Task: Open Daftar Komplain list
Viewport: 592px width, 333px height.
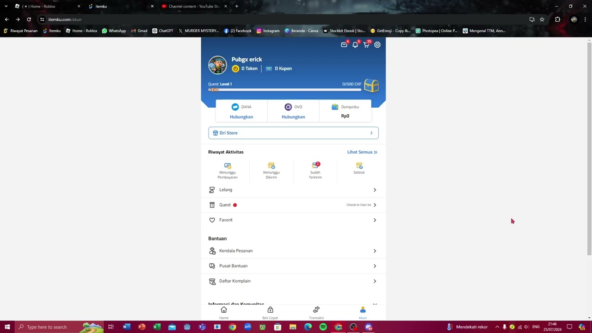Action: point(293,281)
